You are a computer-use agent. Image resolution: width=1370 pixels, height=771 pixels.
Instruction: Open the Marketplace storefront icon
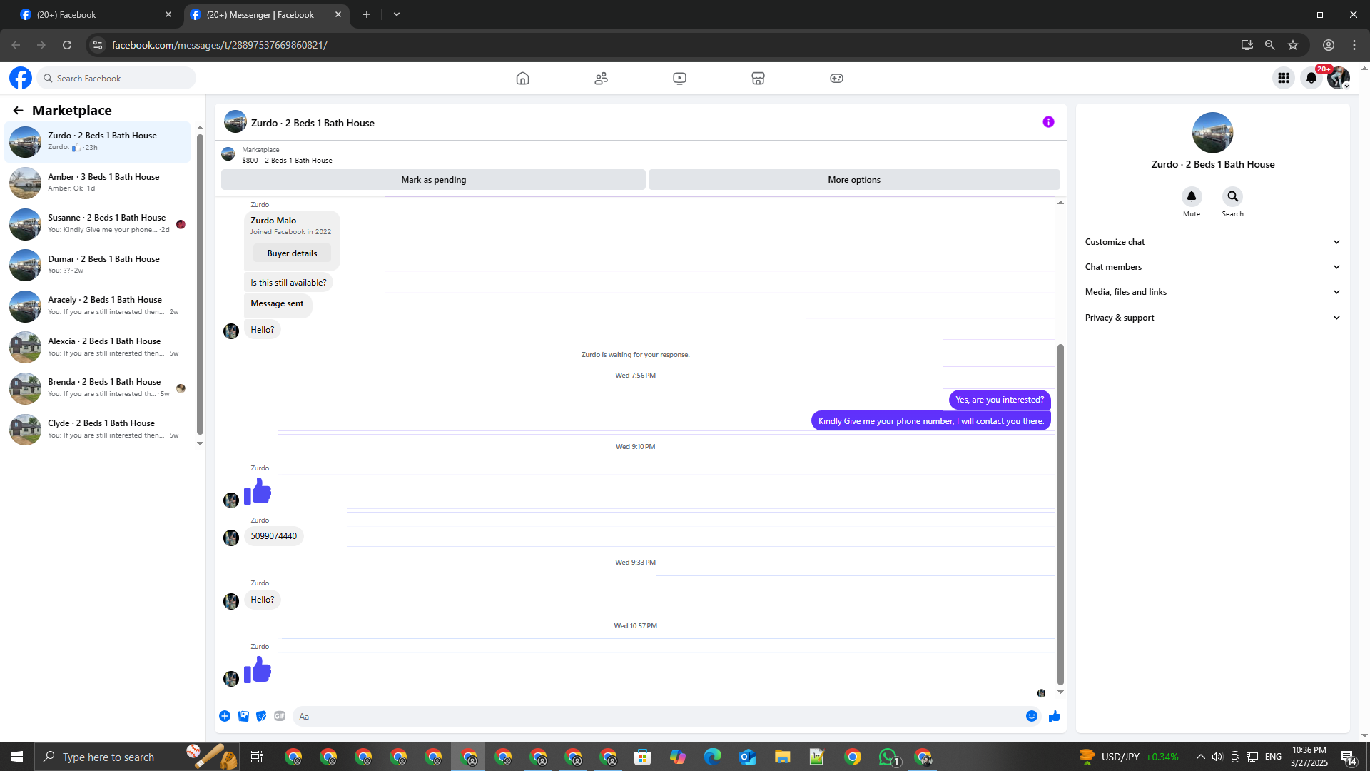point(758,79)
